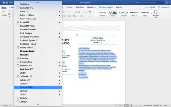Viewport: 171px width, 107px height.
Task: Click the borders icon
Action: (x=86, y=16)
